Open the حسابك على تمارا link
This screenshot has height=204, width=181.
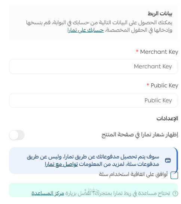pyautogui.click(x=86, y=30)
